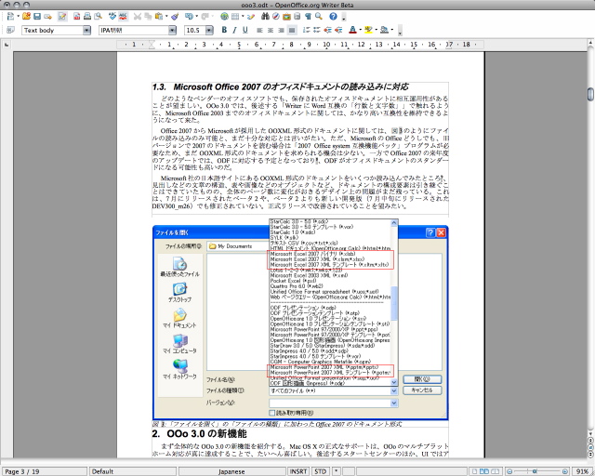Open the Styles and Formatting window
595x476 pixels.
10,30
